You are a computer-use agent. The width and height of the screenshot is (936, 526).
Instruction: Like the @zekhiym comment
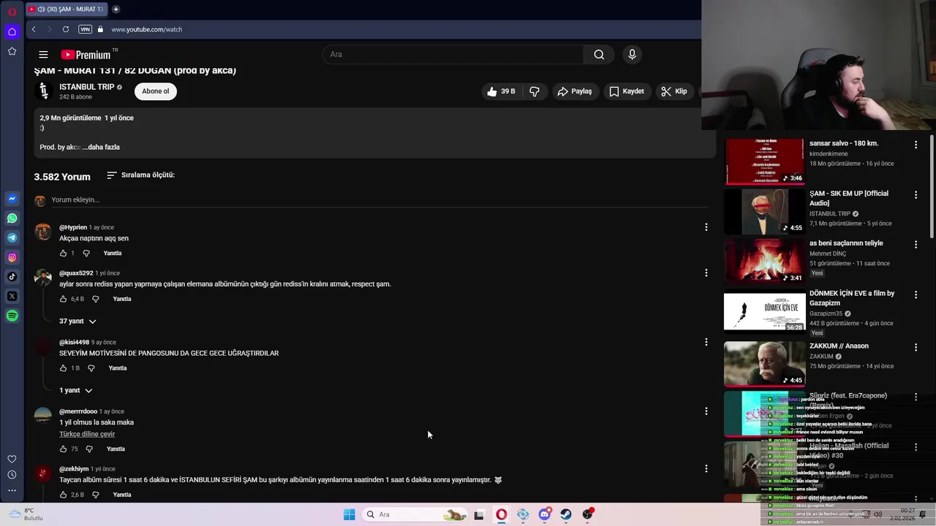pos(63,495)
